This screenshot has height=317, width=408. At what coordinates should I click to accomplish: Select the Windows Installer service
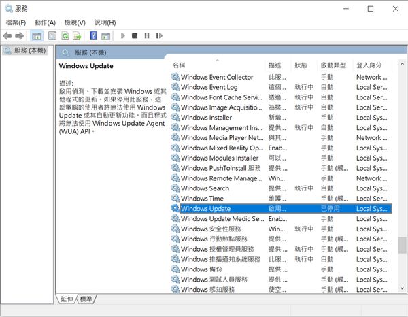click(282, 118)
